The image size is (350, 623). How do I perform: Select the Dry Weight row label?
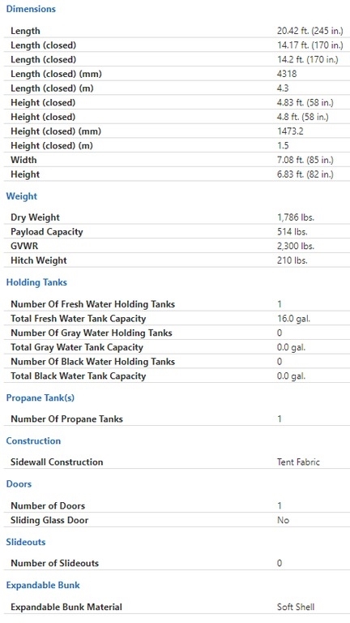pos(36,217)
